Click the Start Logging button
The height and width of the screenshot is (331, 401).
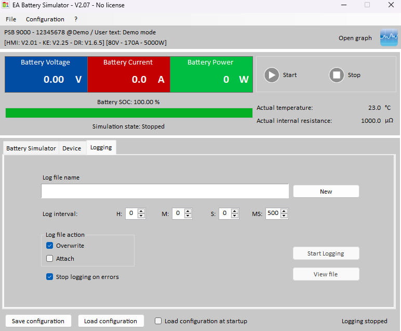pos(326,253)
